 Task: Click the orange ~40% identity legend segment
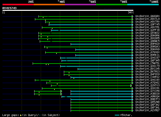tap(49, 5)
